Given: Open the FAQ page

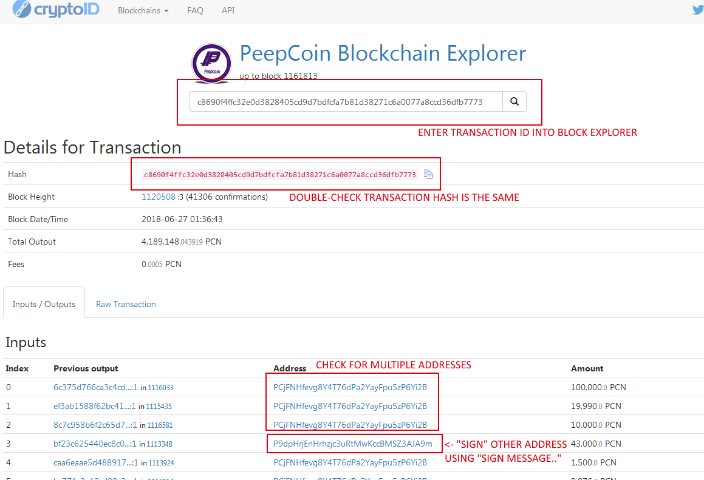Looking at the screenshot, I should (196, 10).
